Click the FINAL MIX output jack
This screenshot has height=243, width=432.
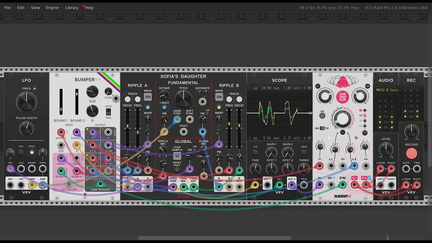[x=183, y=187]
